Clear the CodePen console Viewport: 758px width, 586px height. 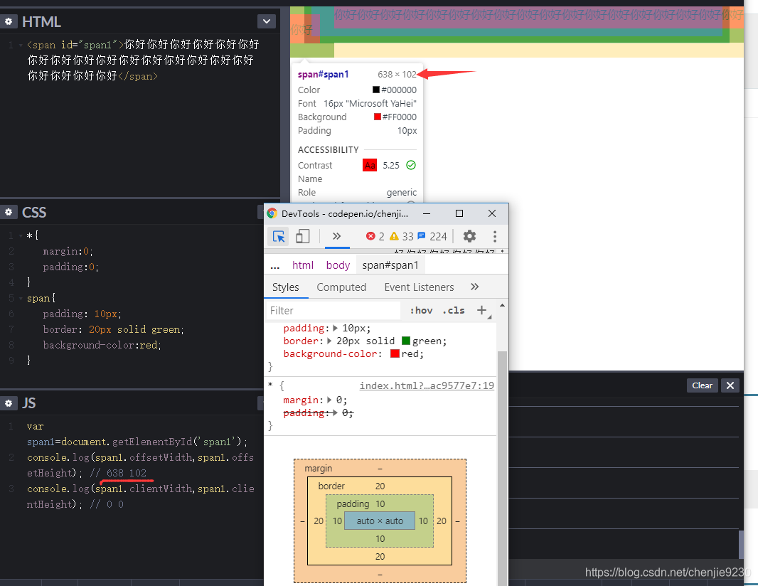pyautogui.click(x=702, y=385)
